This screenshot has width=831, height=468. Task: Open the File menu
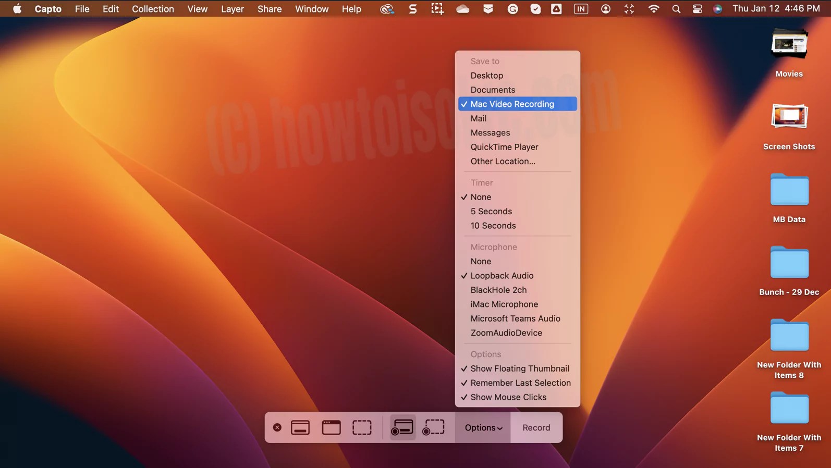tap(82, 9)
